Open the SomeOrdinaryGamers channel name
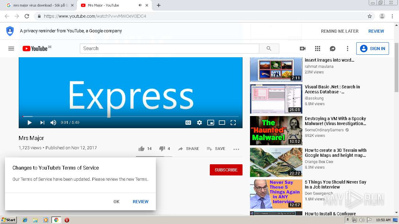This screenshot has width=399, height=224. click(324, 130)
